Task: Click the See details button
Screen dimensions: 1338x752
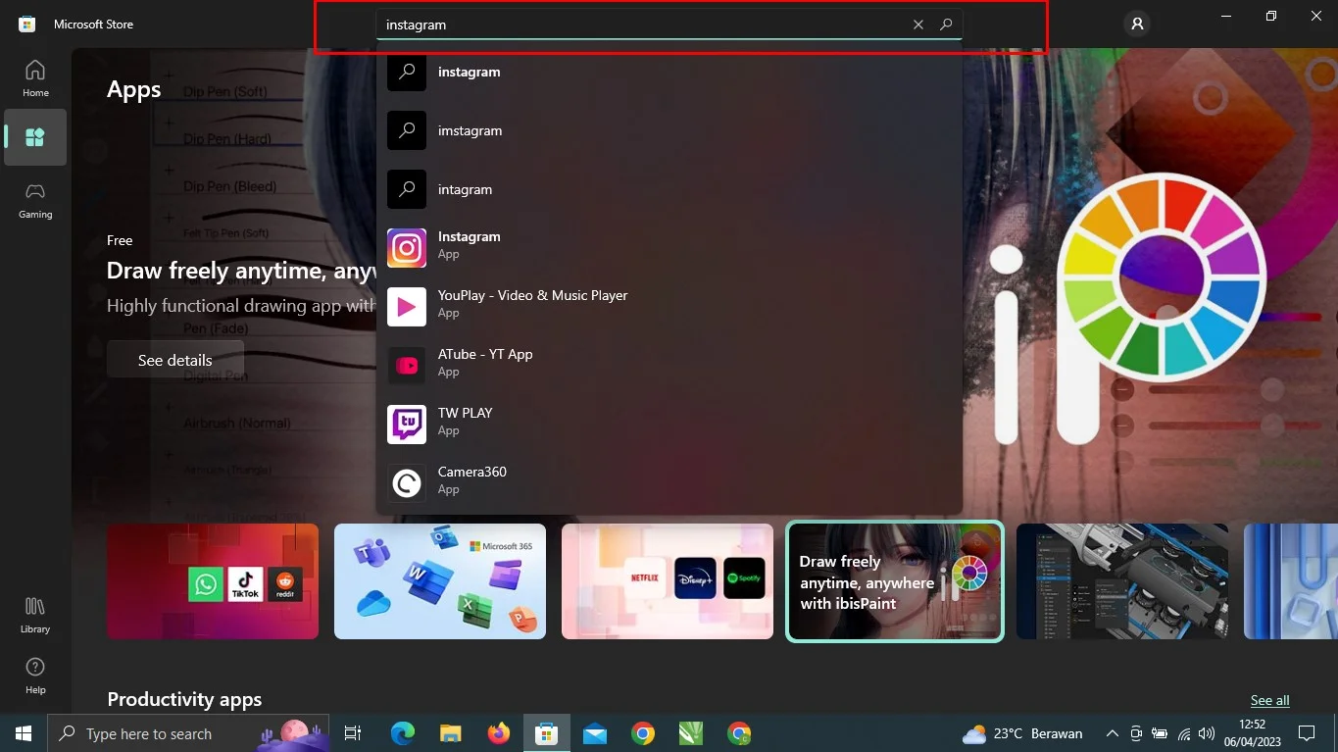Action: pyautogui.click(x=175, y=360)
